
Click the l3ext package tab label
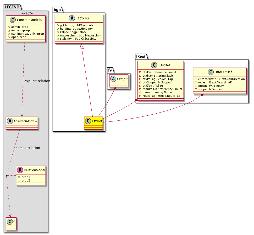pyautogui.click(x=141, y=56)
